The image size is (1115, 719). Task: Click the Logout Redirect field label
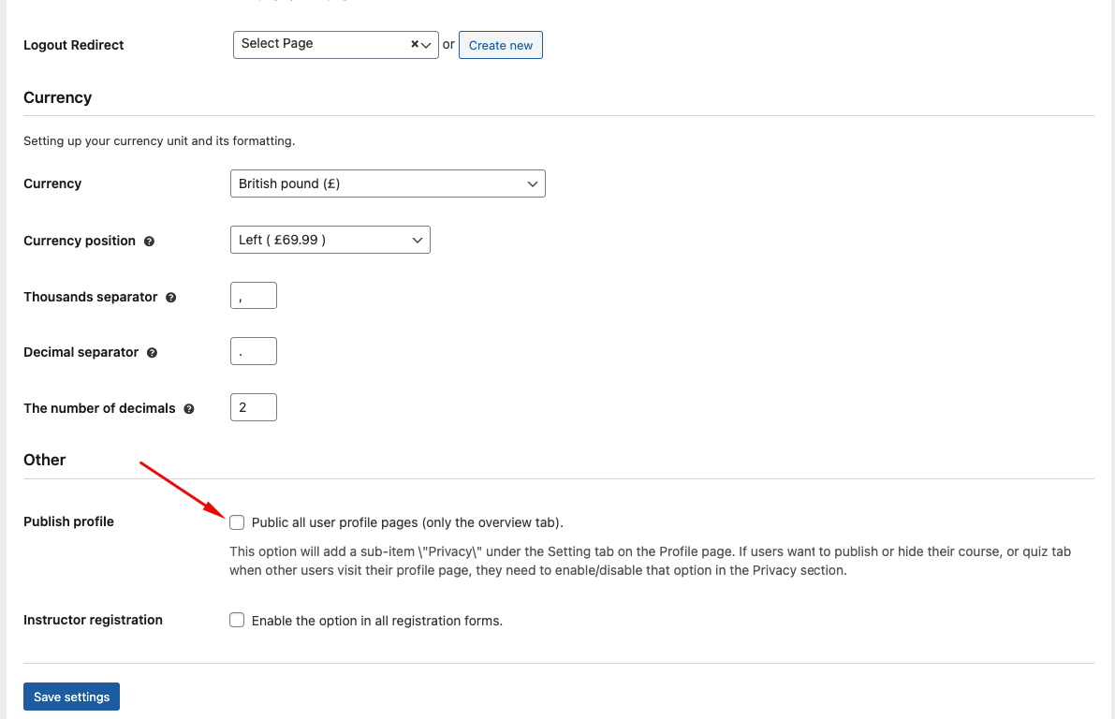74,45
